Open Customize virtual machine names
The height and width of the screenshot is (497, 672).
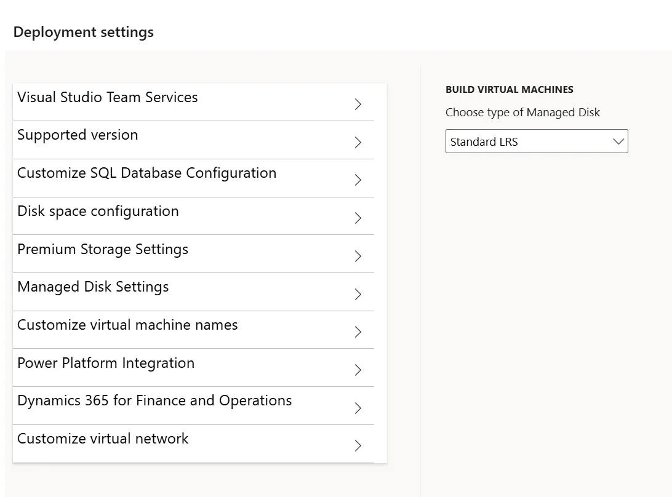coord(193,330)
